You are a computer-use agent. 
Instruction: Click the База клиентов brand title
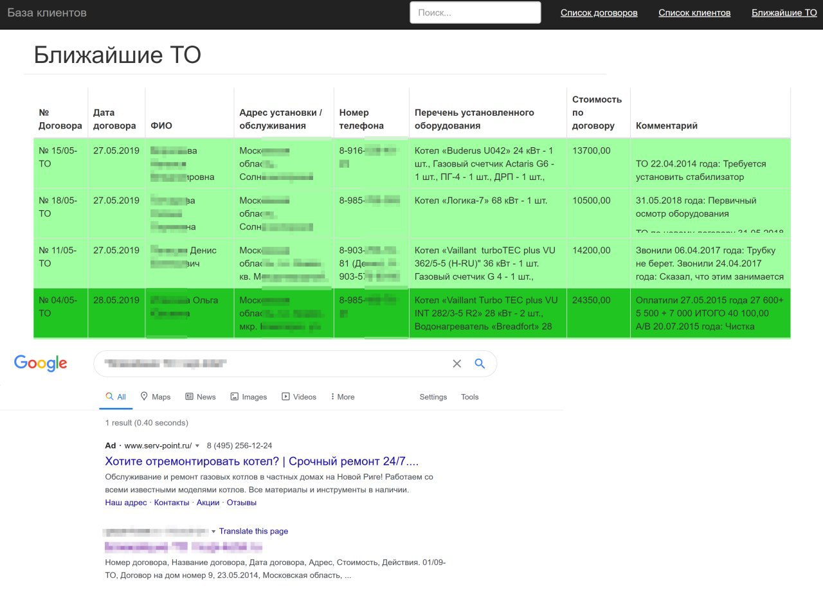(x=47, y=13)
